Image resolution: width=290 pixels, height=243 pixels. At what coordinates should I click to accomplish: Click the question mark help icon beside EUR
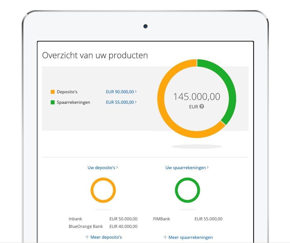click(202, 106)
